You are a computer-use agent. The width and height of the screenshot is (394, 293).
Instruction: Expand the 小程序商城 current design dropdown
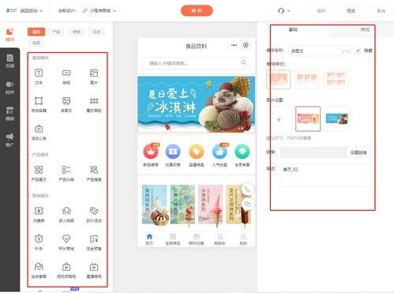click(x=99, y=11)
